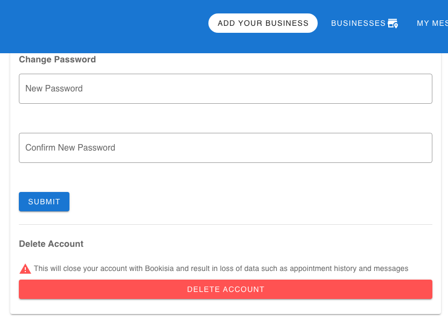Click the gap between the two password fields
This screenshot has width=448, height=321.
pyautogui.click(x=225, y=118)
